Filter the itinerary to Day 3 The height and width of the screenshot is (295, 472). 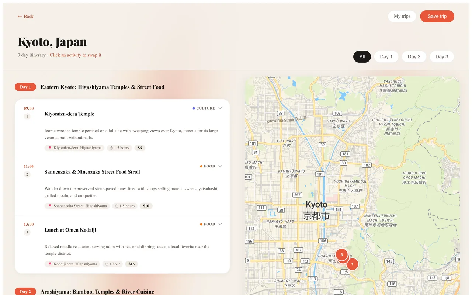pos(442,57)
